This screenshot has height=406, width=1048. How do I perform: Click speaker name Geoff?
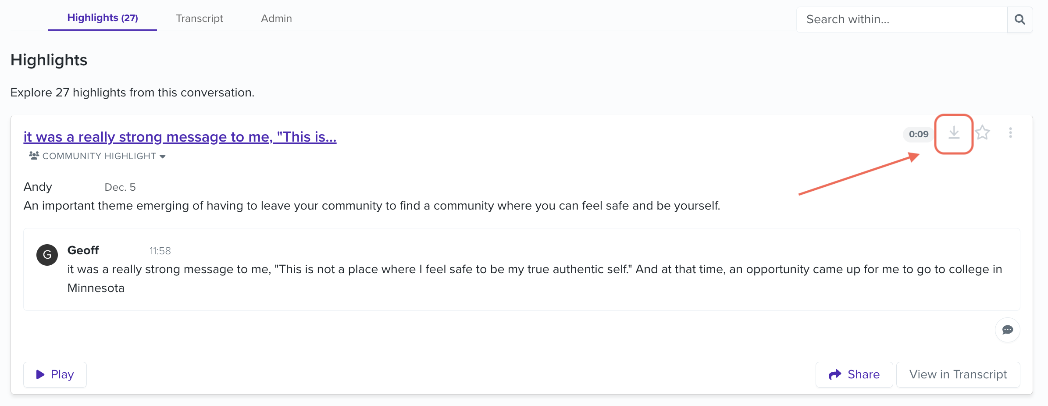[x=83, y=250]
